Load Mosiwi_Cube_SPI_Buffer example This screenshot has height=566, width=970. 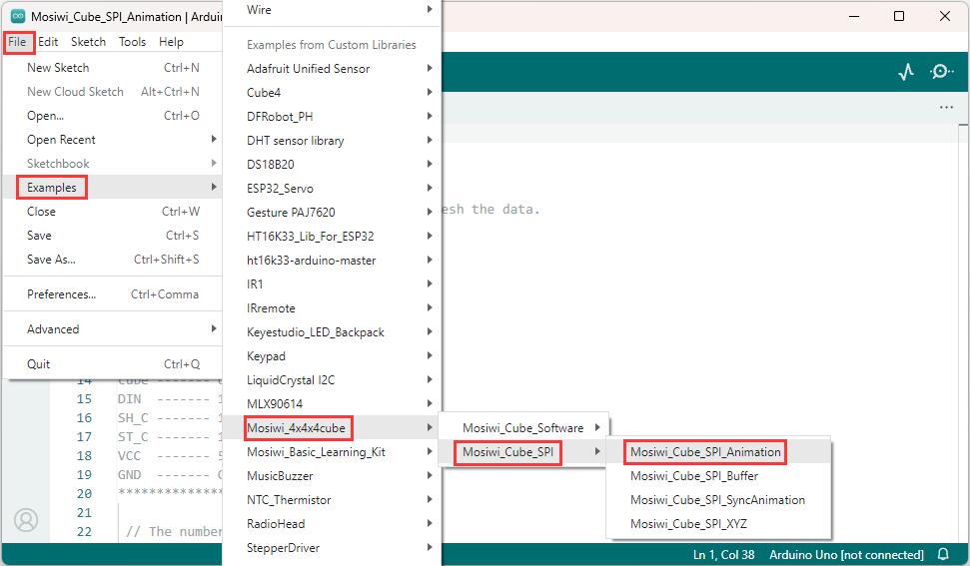[718, 476]
